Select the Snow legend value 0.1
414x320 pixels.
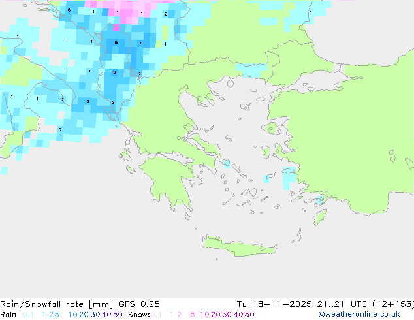[x=156, y=315]
